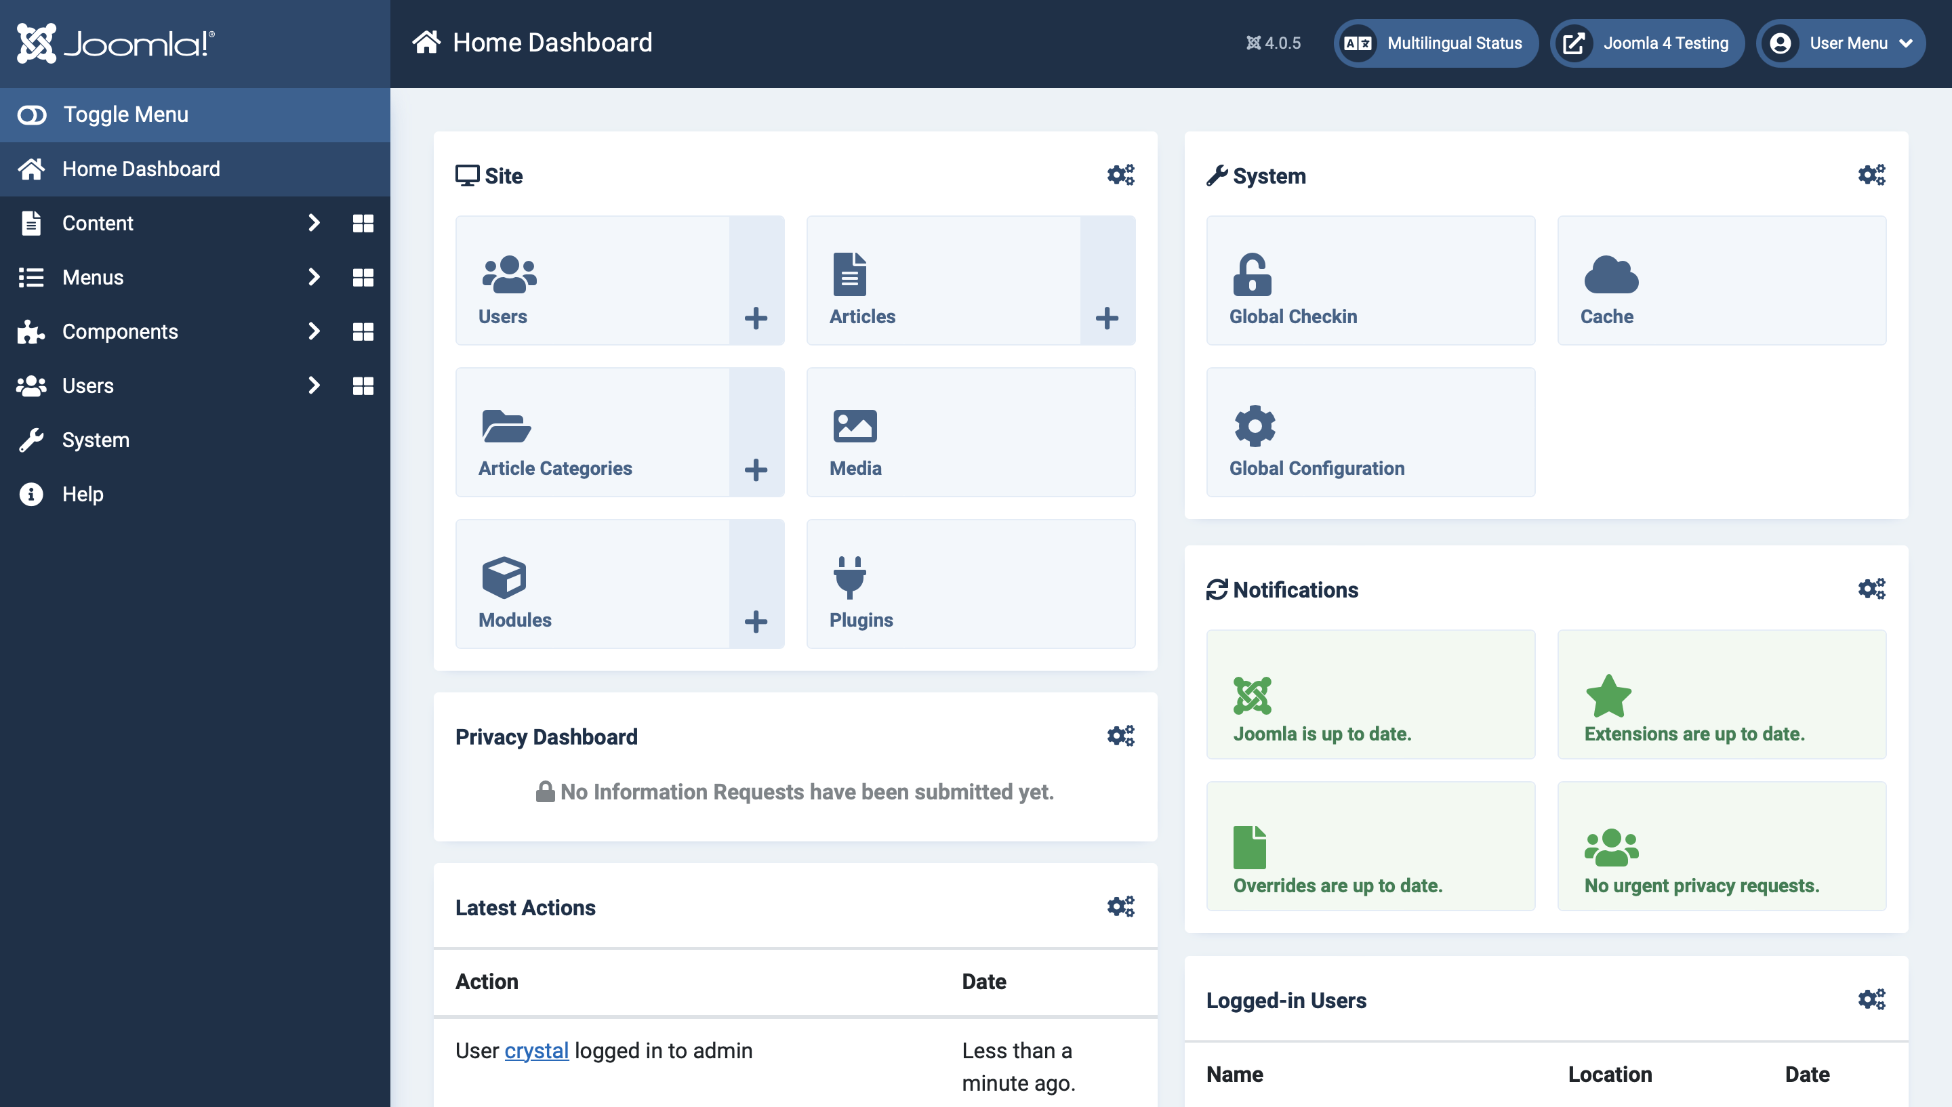The height and width of the screenshot is (1107, 1952).
Task: Toggle the Site panel settings gear
Action: [1121, 175]
